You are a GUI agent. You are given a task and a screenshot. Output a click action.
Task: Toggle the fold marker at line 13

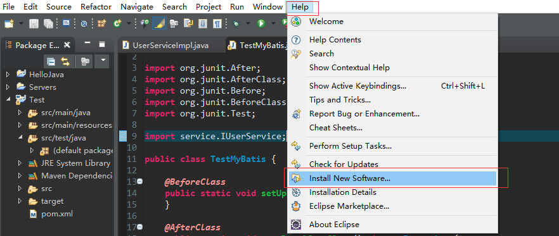pyautogui.click(x=139, y=182)
